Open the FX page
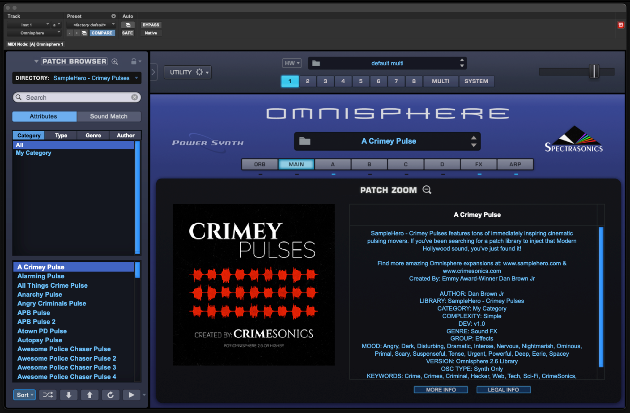 point(479,164)
